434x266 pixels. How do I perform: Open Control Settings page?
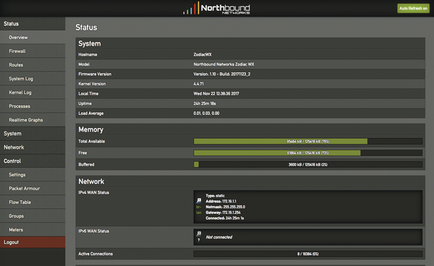(x=33, y=175)
